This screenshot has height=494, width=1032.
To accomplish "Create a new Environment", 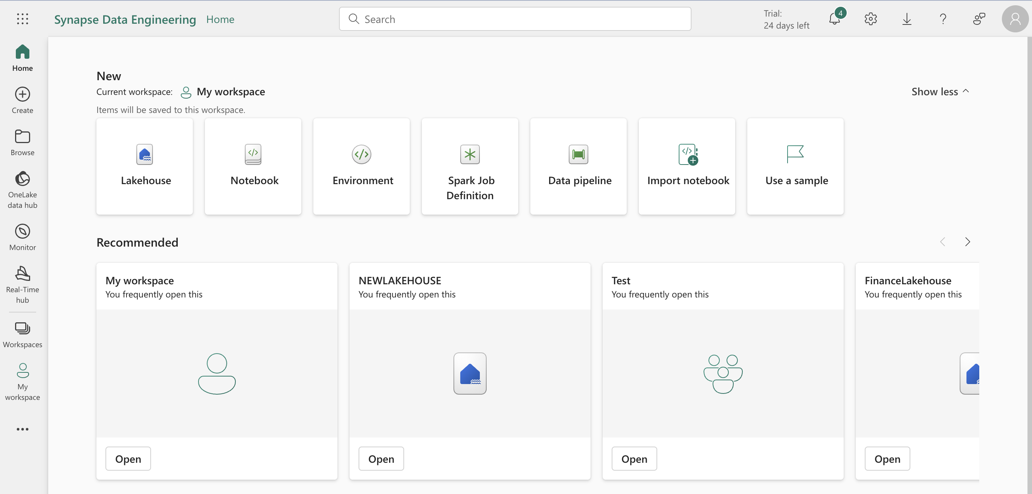I will click(362, 166).
